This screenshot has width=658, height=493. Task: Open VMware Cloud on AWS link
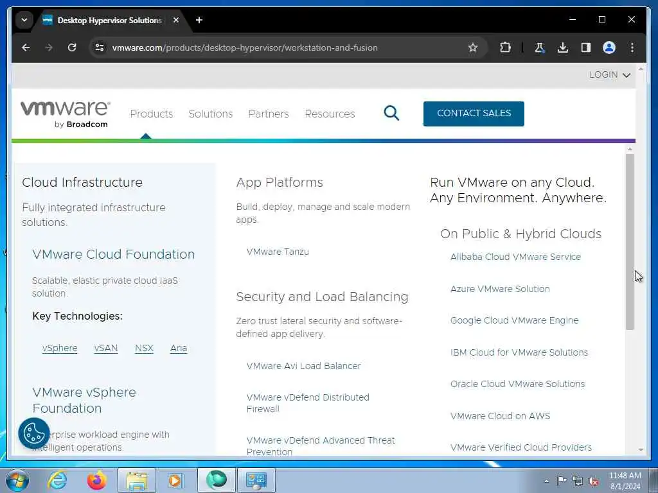[500, 416]
